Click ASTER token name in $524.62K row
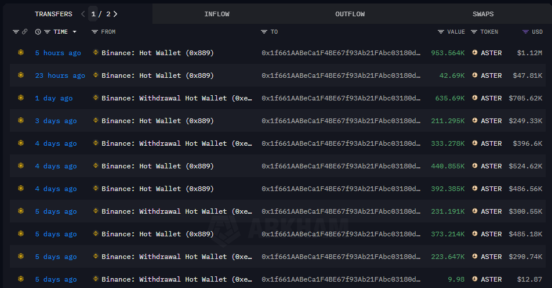This screenshot has height=288, width=552. [x=491, y=166]
